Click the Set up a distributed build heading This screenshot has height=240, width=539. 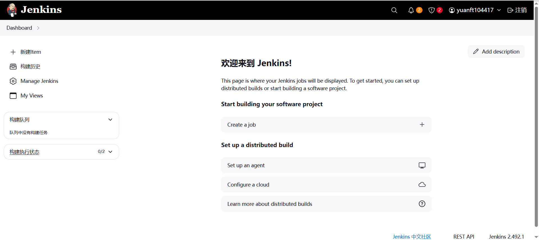[257, 145]
